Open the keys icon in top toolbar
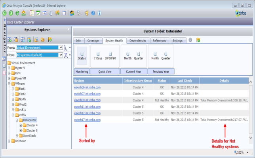Image resolution: width=255 pixels, height=158 pixels. point(86,13)
